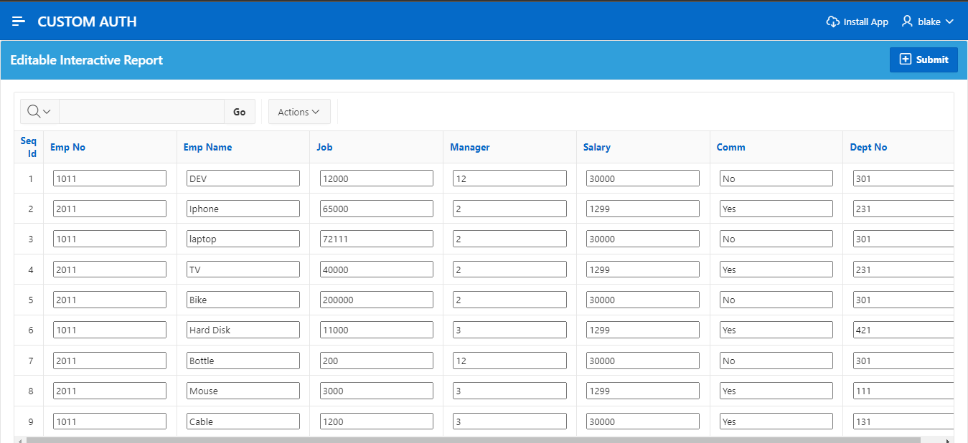Click Seq Id value 8

coord(31,391)
